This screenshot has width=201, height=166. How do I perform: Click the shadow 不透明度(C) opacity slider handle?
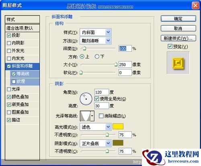(107, 151)
